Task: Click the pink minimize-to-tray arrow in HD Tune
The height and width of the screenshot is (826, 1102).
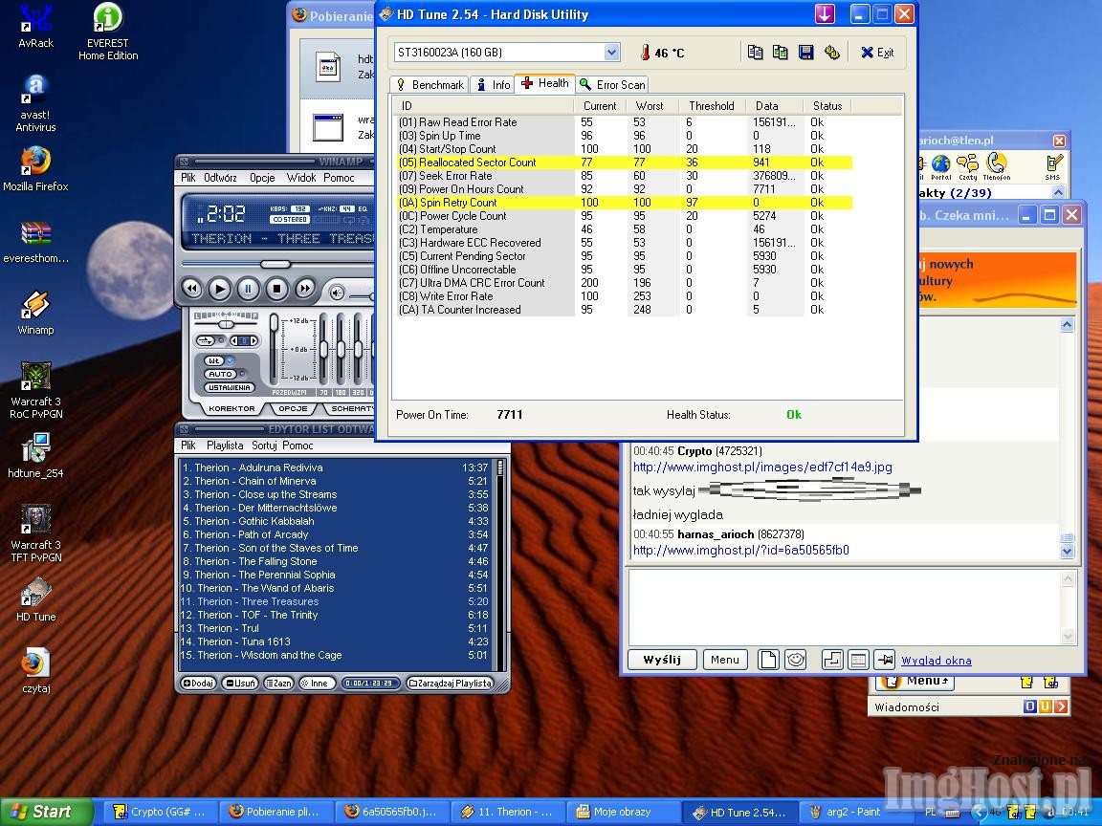Action: click(825, 13)
